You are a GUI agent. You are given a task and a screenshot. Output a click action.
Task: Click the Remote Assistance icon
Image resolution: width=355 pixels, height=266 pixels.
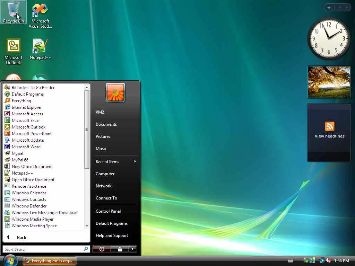[x=7, y=186]
